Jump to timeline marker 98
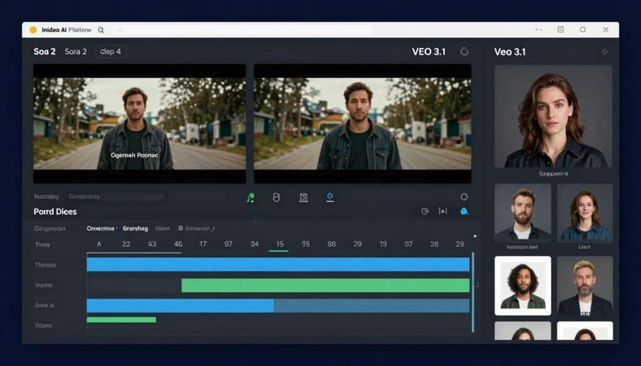Screen dimensions: 641x366 click(x=332, y=244)
